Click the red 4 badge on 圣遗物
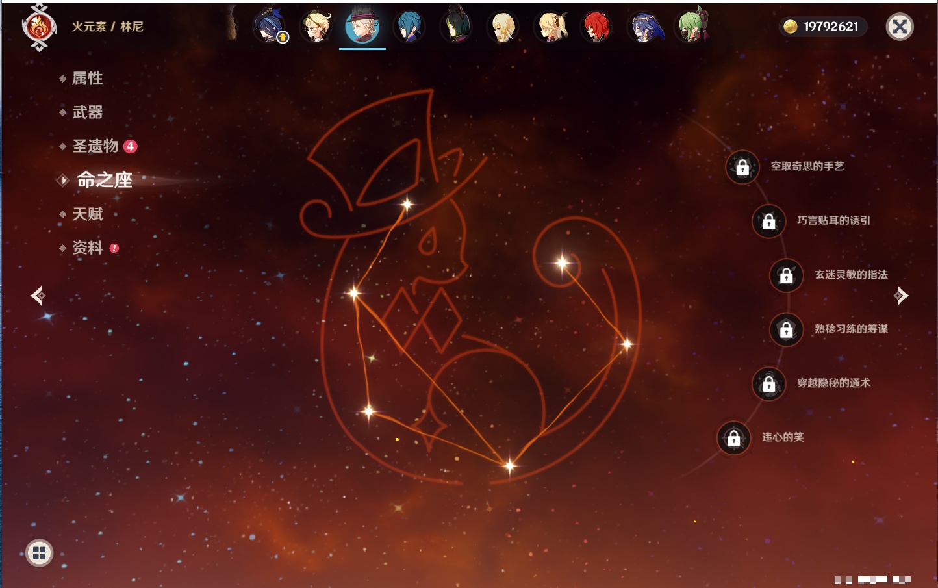 pyautogui.click(x=131, y=146)
